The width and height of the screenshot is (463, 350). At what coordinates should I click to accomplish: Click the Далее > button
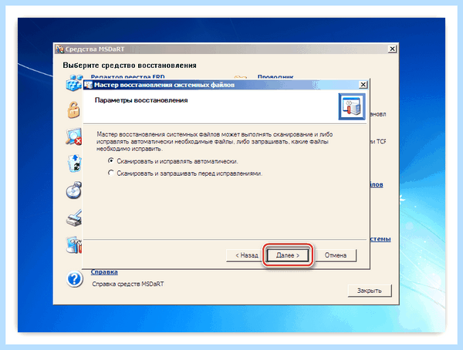coord(288,255)
